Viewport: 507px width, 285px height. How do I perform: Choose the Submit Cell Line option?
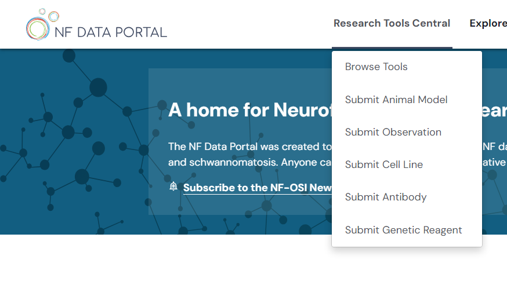tap(384, 165)
